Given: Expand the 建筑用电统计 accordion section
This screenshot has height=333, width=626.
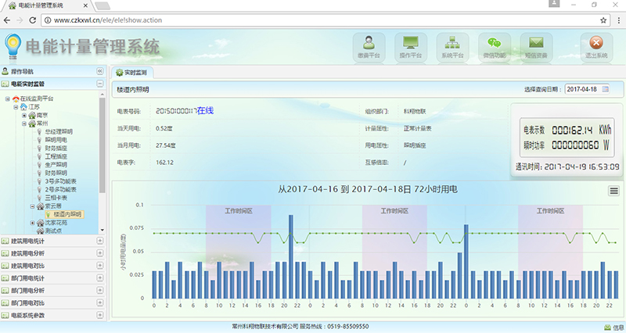Looking at the screenshot, I should pyautogui.click(x=100, y=241).
